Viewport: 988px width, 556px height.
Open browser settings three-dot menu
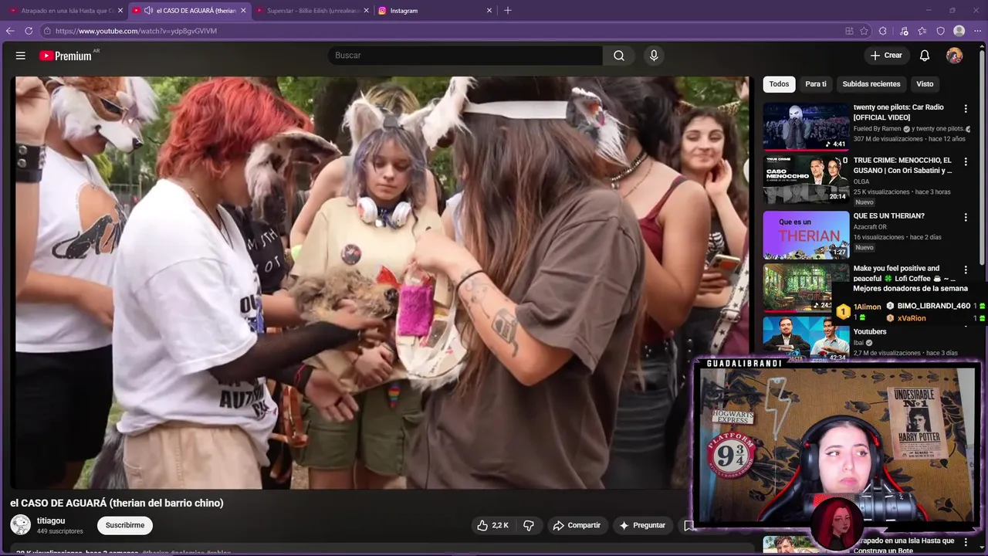pyautogui.click(x=977, y=31)
